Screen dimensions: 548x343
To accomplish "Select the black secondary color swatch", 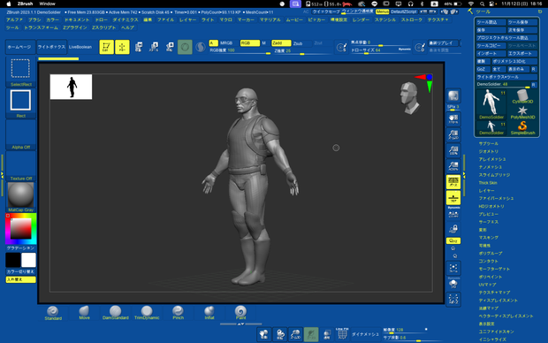I will (x=13, y=260).
